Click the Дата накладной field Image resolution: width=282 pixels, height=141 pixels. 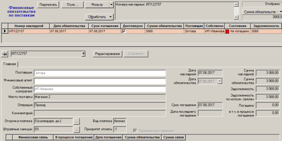[x=210, y=73]
